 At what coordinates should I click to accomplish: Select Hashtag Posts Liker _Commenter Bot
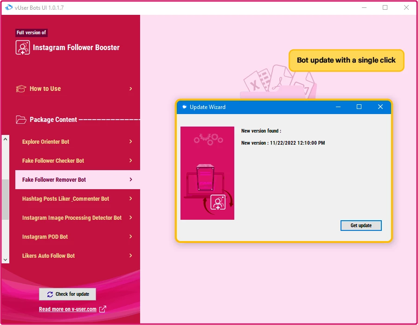point(77,199)
